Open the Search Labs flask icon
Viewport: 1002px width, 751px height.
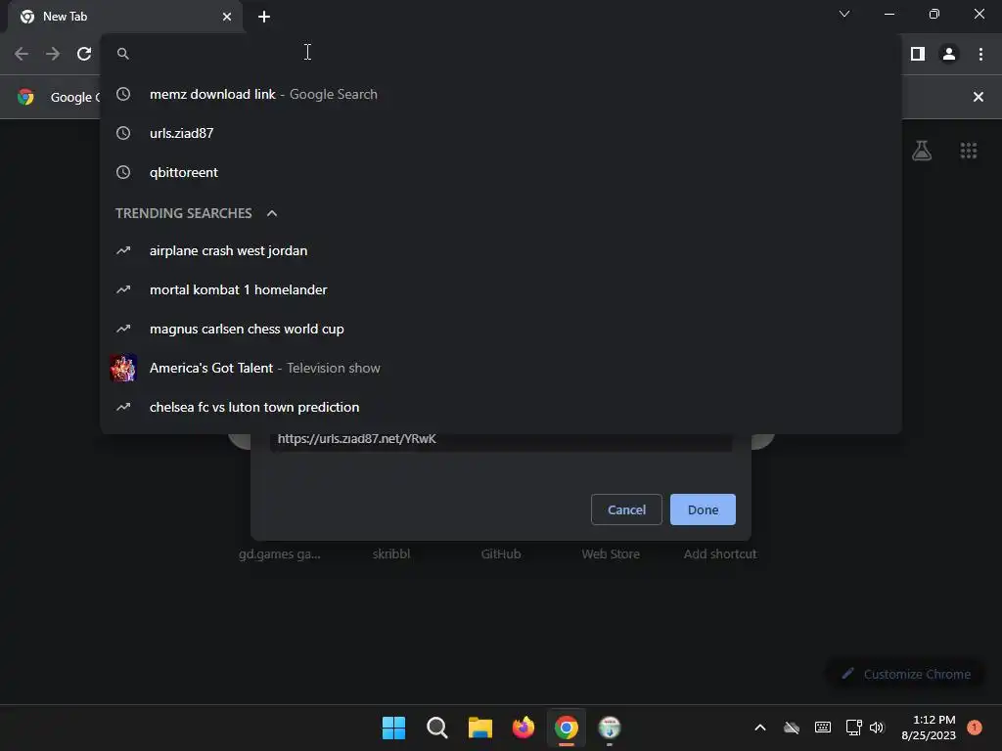click(x=922, y=151)
